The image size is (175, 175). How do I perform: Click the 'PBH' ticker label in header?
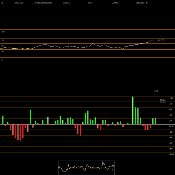click(x=116, y=3)
